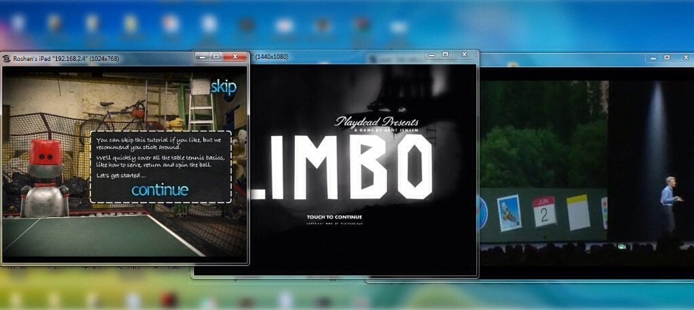Click the Mail stamp icon in the keynote video
The image size is (694, 310).
pyautogui.click(x=509, y=213)
